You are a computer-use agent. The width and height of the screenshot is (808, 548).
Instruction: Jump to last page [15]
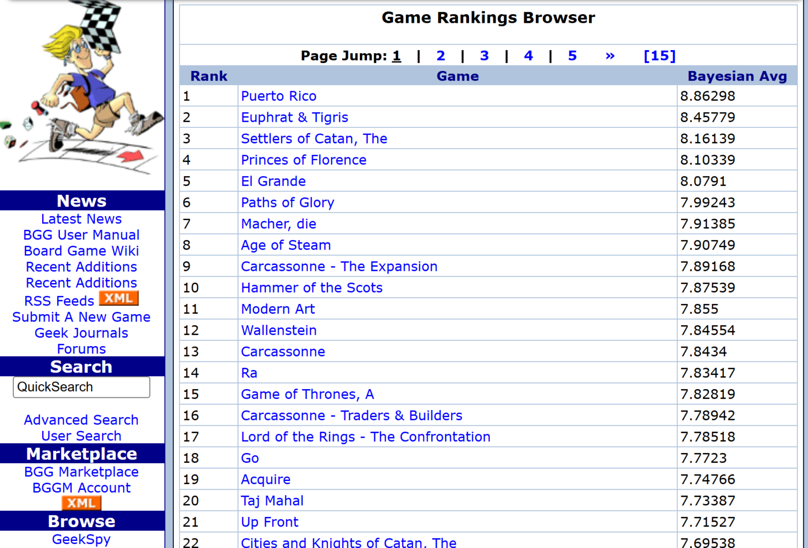(x=659, y=56)
